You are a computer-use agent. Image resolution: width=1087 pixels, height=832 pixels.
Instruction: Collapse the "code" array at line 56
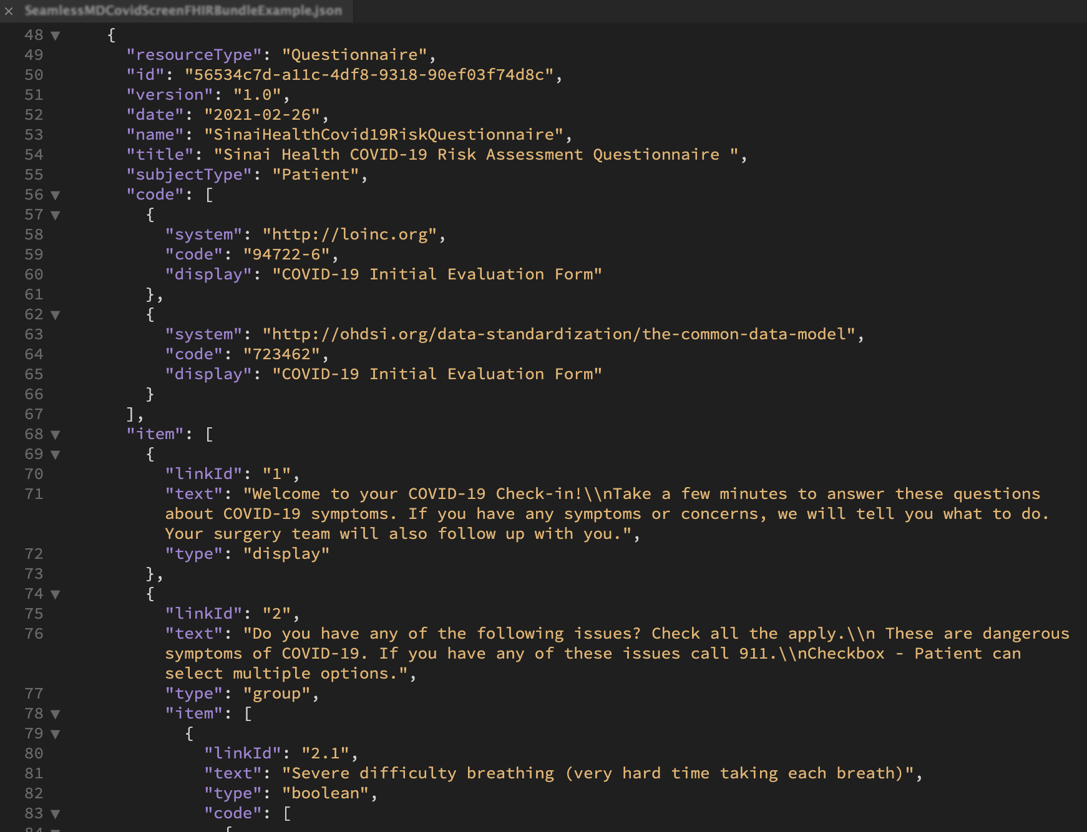point(56,195)
